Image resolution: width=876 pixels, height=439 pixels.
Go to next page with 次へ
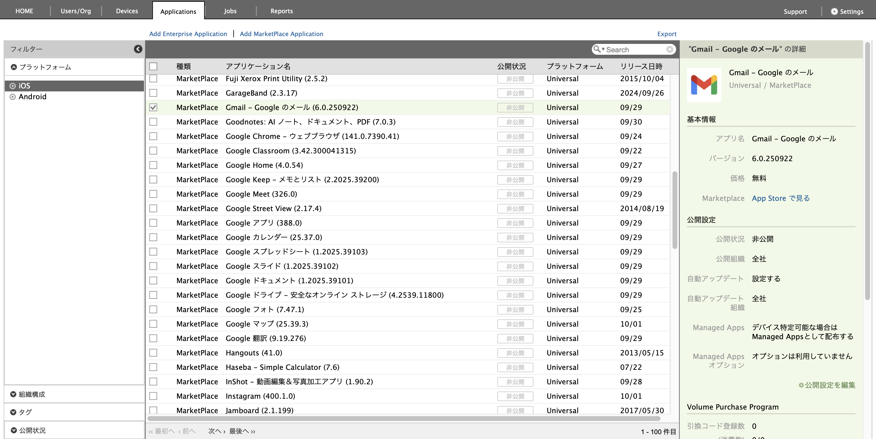[216, 431]
